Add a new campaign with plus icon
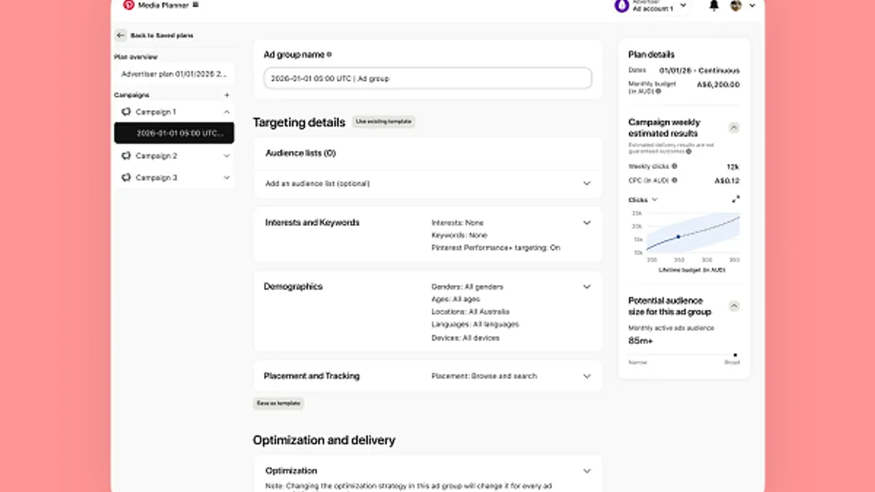The image size is (875, 492). [x=227, y=95]
